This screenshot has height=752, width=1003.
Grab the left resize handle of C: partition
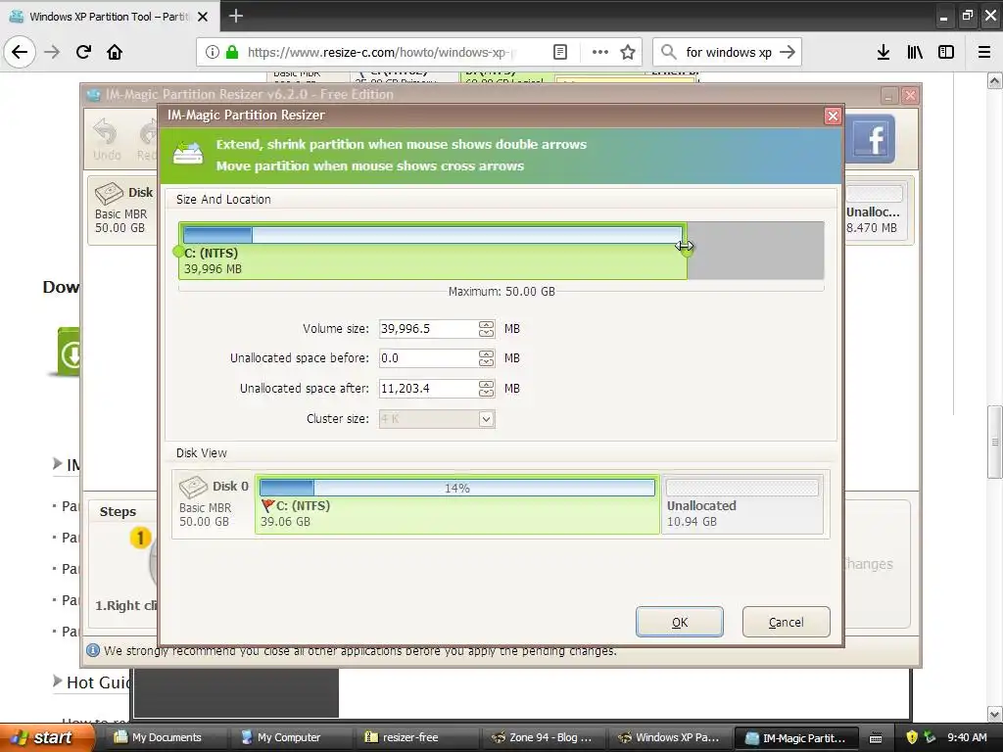(178, 252)
